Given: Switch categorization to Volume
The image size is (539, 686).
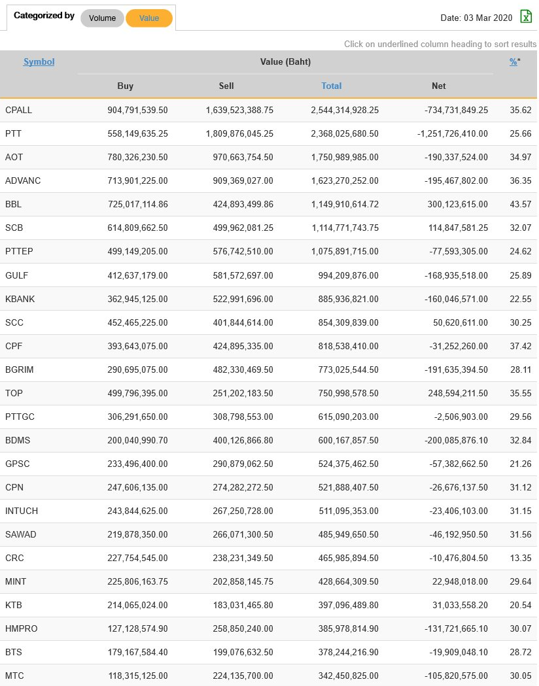Looking at the screenshot, I should pyautogui.click(x=102, y=18).
